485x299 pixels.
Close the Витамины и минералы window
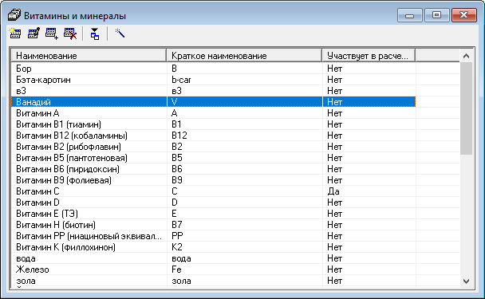463,15
